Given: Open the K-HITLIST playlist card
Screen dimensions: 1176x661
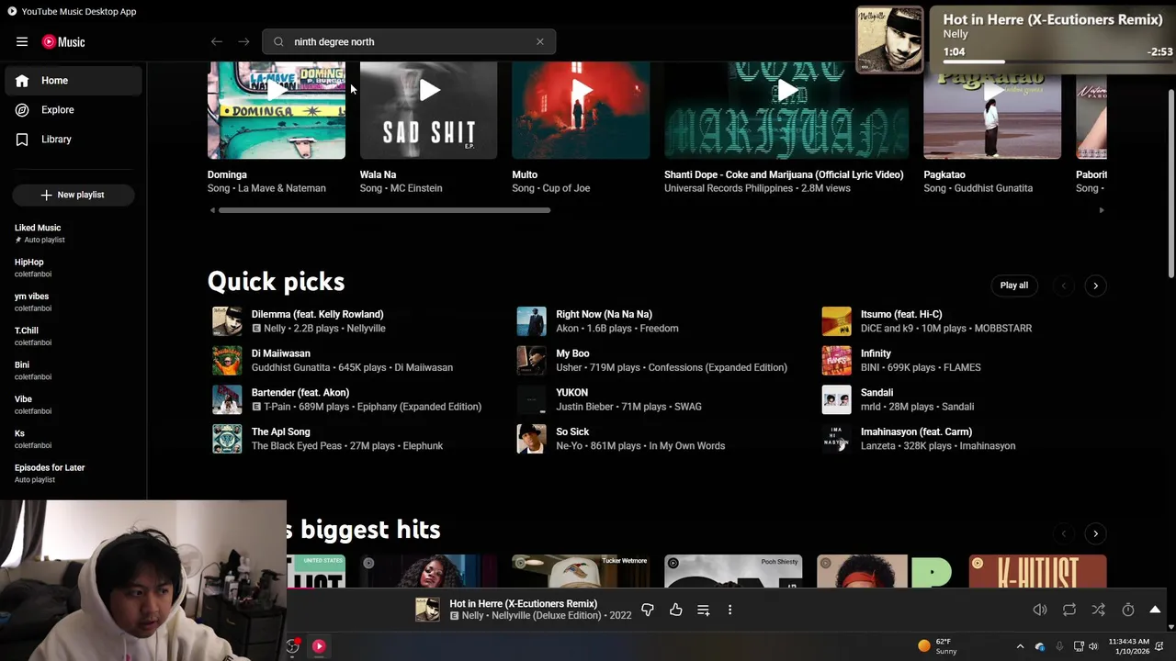Looking at the screenshot, I should (1037, 571).
